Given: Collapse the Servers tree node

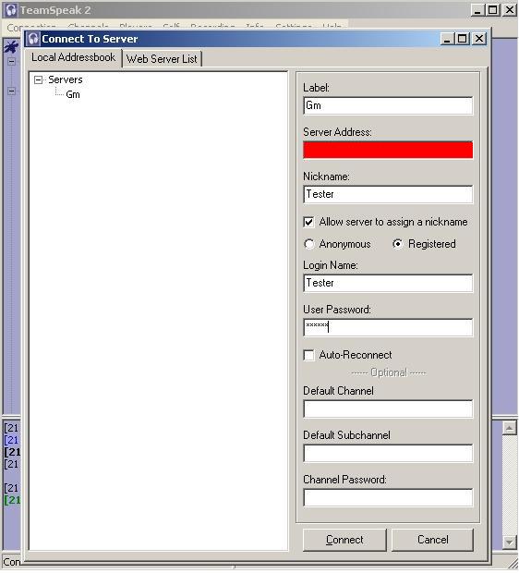Looking at the screenshot, I should point(38,80).
